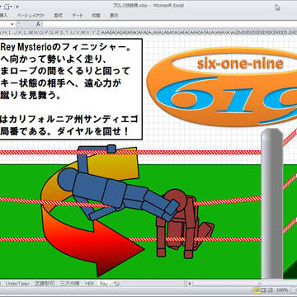Click the column header Q

[51, 32]
